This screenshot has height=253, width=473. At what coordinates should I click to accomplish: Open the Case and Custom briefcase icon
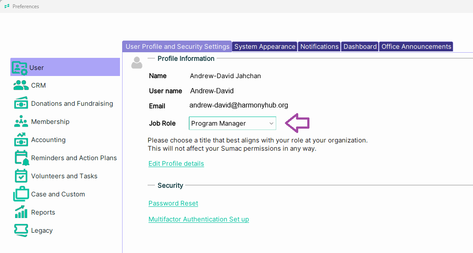[x=21, y=194]
